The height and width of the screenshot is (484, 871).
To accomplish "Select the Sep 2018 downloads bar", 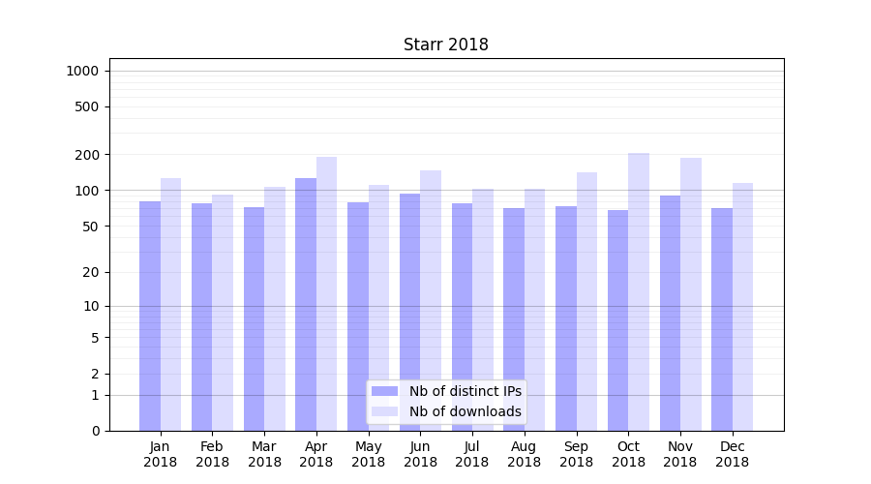I will (586, 301).
